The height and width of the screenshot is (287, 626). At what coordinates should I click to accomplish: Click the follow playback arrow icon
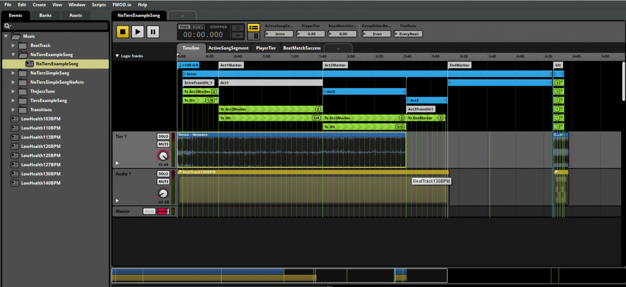coord(237,36)
